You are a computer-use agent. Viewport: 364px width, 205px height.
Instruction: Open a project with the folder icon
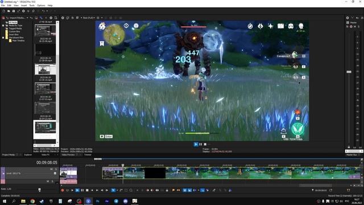click(x=9, y=11)
